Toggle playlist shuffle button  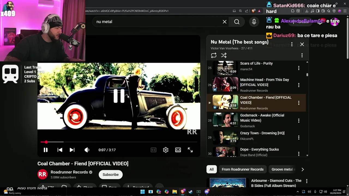(x=224, y=55)
